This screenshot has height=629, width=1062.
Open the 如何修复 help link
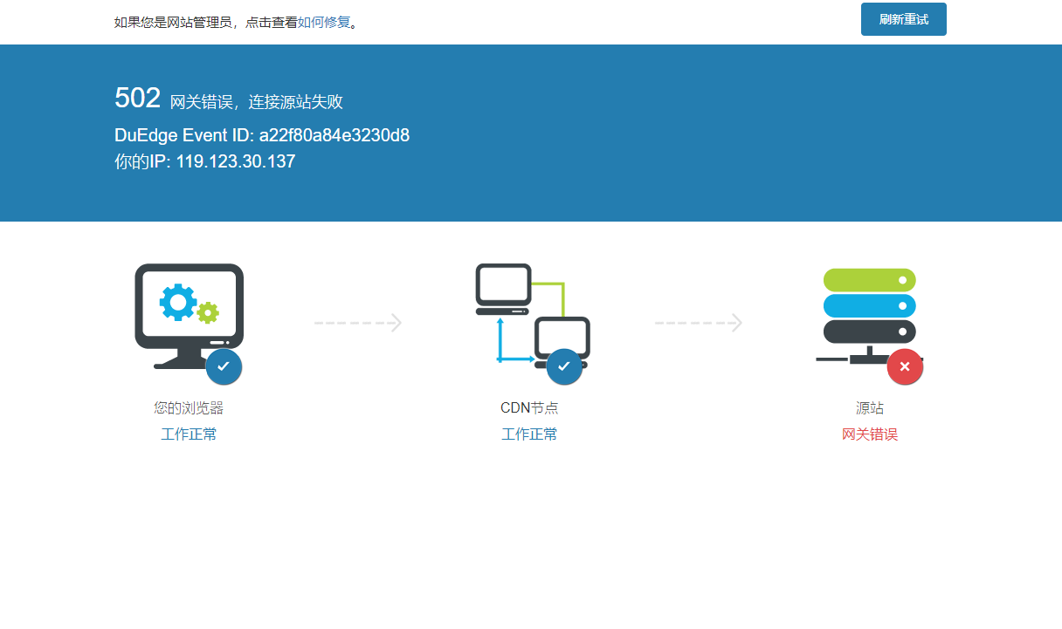point(323,23)
